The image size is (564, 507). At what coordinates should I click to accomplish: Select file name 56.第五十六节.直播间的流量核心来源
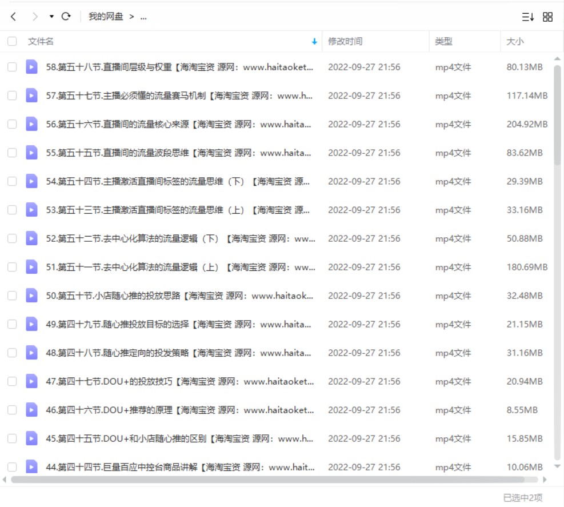pyautogui.click(x=178, y=124)
